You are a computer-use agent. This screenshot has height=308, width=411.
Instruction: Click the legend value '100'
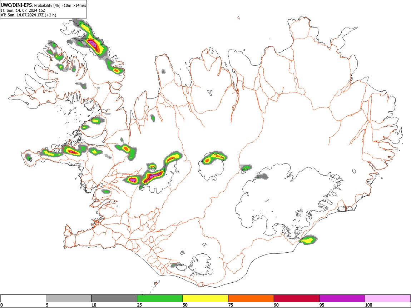click(x=368, y=305)
